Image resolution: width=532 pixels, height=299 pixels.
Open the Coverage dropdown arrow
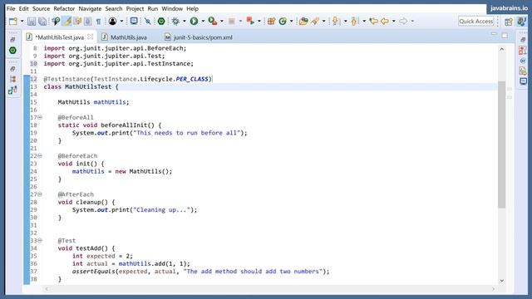[222, 22]
